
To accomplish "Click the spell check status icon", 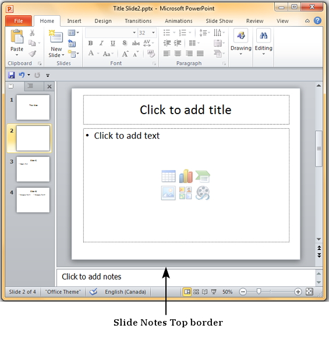I will pos(93,292).
